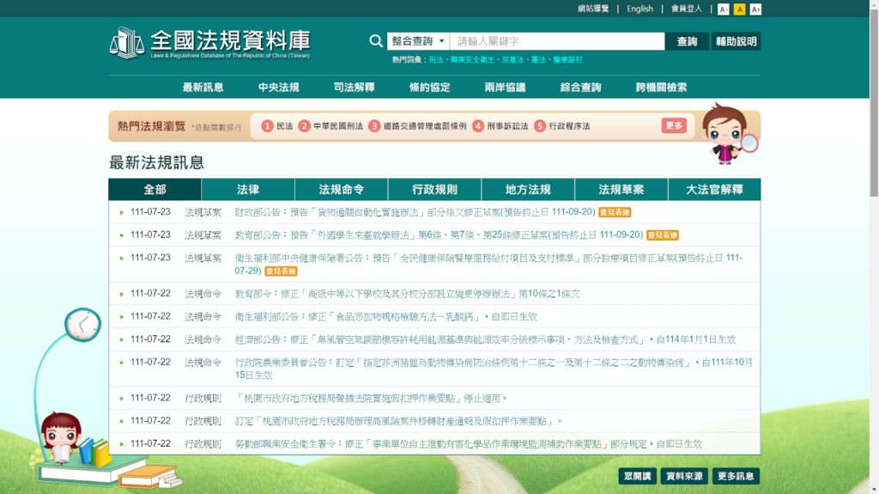Click hot keyword 醫療器材
The height and width of the screenshot is (494, 879).
(567, 60)
